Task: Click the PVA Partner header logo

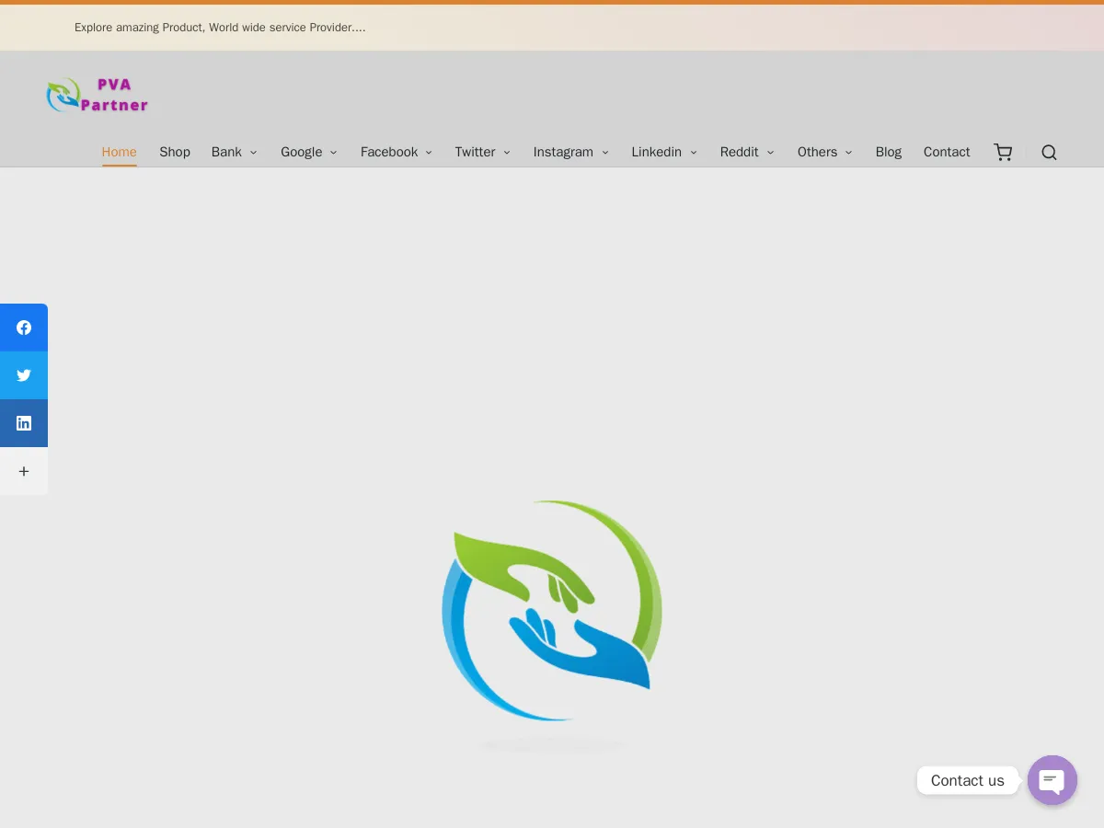Action: (x=98, y=95)
